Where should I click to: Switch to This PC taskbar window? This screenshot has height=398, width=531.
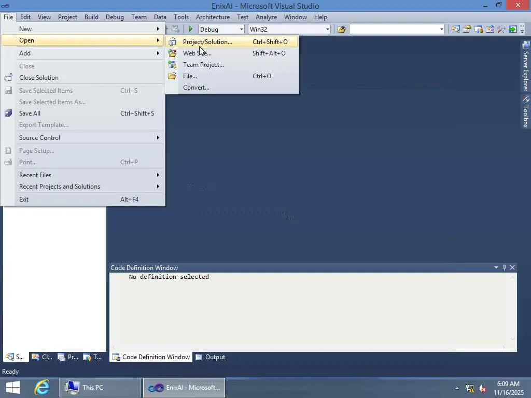(100, 388)
